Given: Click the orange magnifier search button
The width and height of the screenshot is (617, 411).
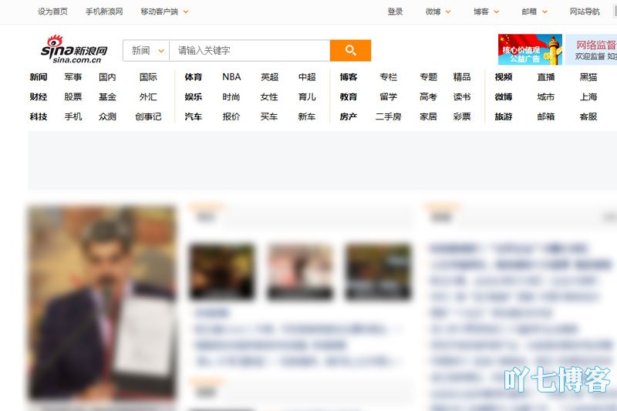Looking at the screenshot, I should click(350, 50).
